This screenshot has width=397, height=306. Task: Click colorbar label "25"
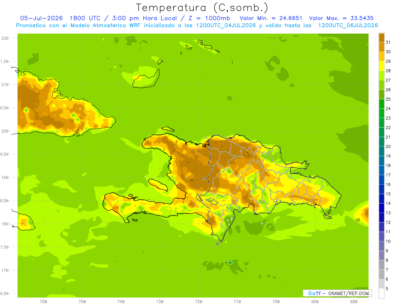click(x=388, y=99)
